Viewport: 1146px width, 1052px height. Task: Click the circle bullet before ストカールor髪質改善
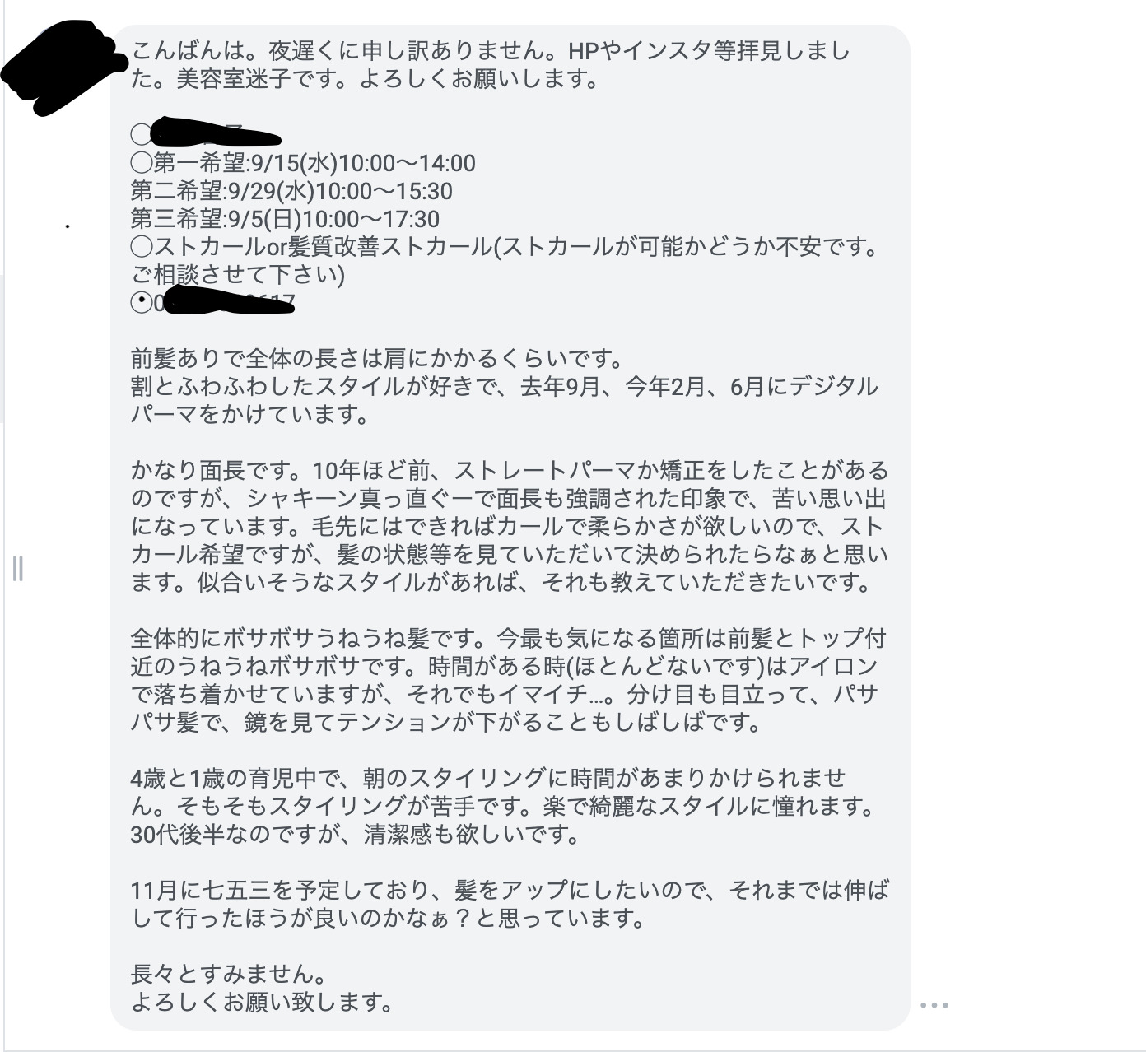tap(142, 247)
